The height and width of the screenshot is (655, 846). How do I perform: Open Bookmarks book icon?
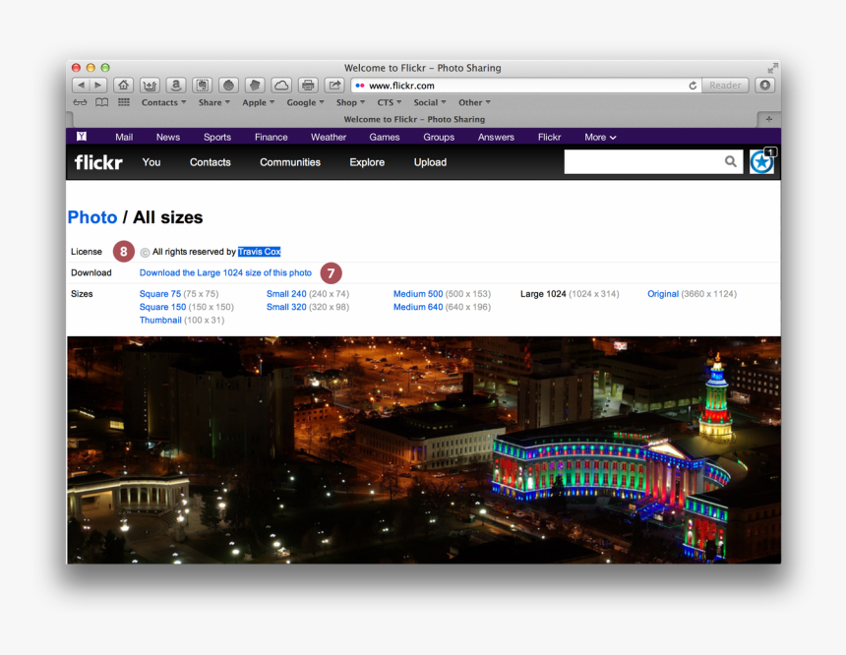[x=101, y=102]
